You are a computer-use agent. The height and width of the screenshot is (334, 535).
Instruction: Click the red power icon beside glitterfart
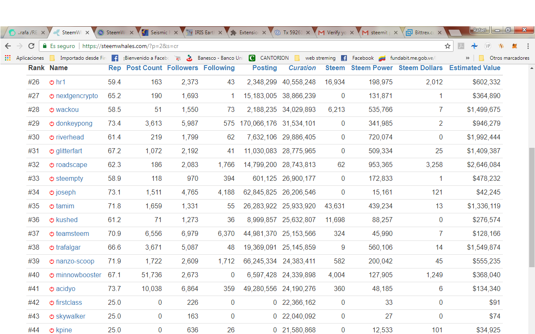coord(52,152)
